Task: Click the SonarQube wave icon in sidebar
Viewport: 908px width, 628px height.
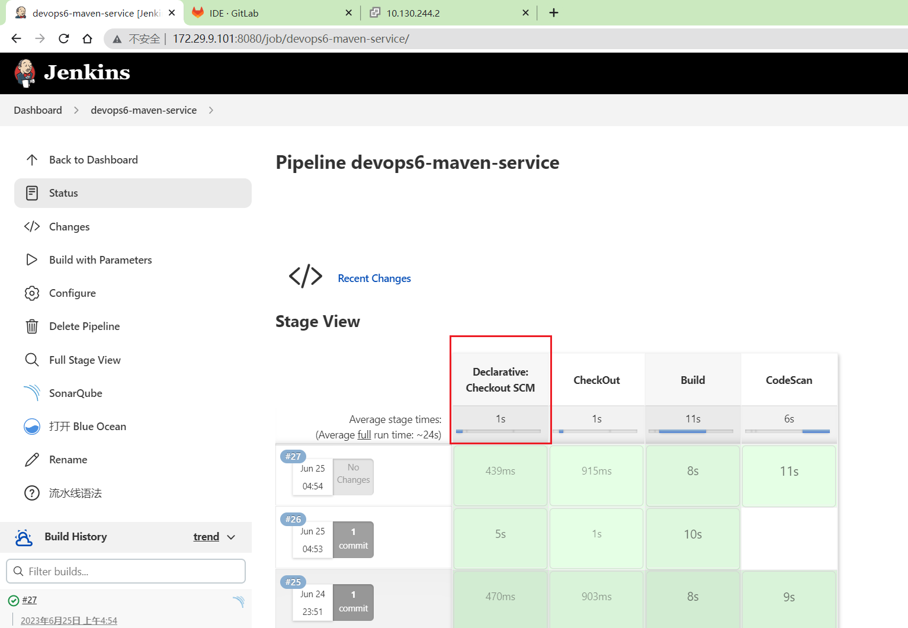Action: click(x=32, y=393)
